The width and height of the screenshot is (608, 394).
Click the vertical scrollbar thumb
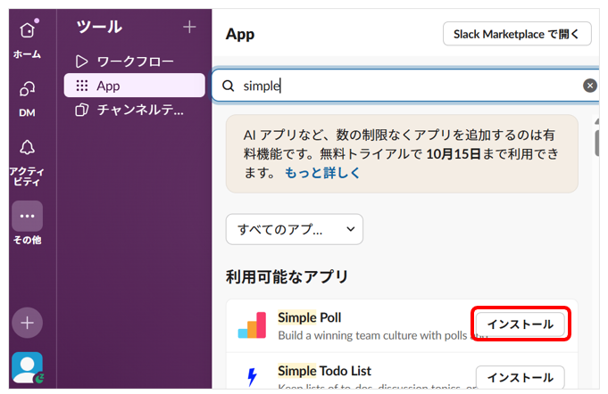(597, 143)
